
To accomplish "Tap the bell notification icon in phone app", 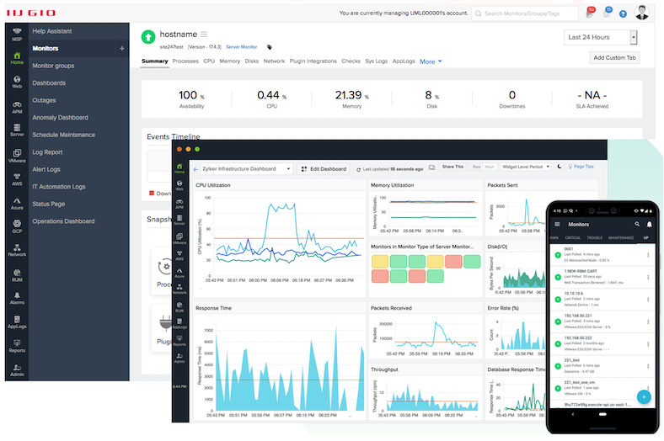I will (x=649, y=224).
